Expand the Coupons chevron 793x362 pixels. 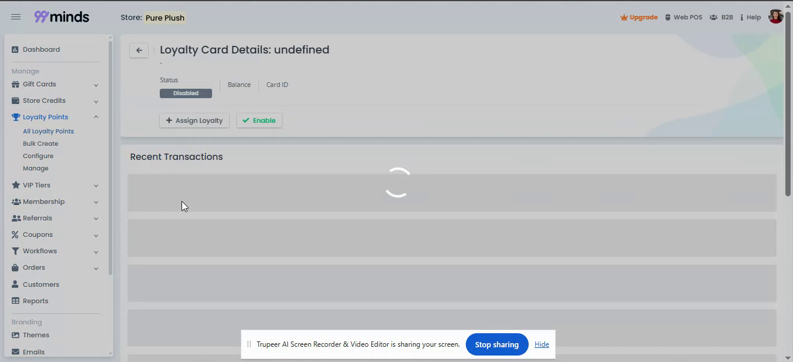96,235
